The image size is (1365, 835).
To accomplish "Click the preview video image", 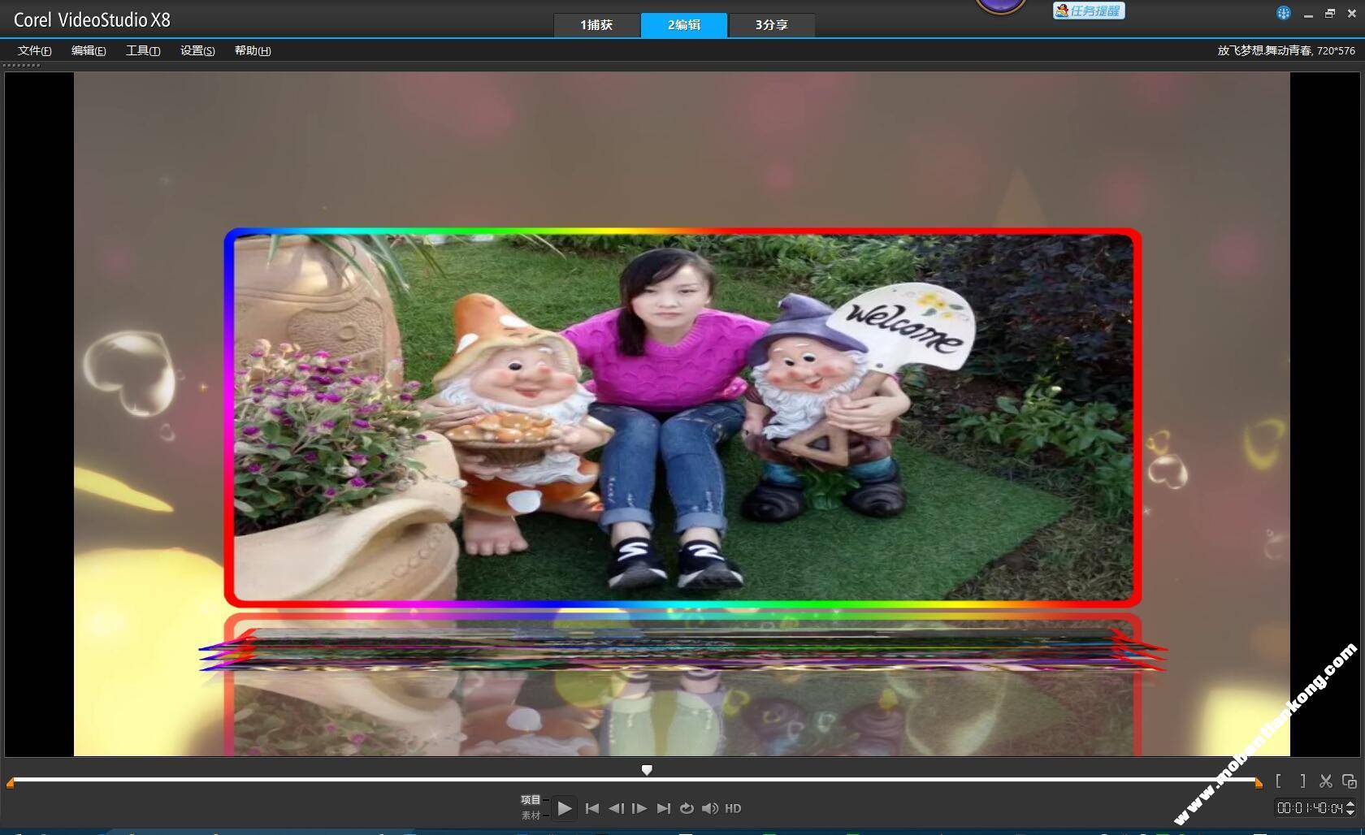I will point(682,414).
